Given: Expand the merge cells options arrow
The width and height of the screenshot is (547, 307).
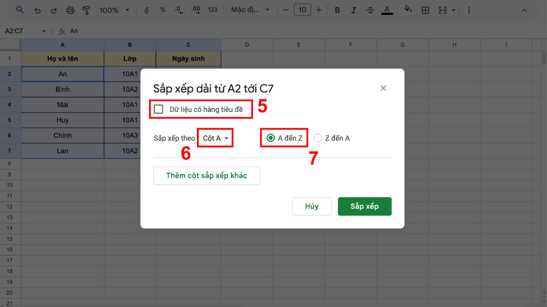Looking at the screenshot, I should [453, 10].
